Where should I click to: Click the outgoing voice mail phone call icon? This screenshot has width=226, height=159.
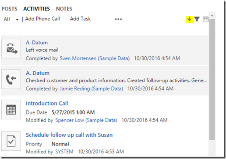(x=11, y=49)
